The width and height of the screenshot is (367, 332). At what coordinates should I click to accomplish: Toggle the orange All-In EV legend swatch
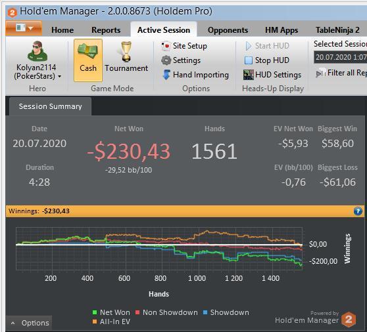[x=95, y=322]
